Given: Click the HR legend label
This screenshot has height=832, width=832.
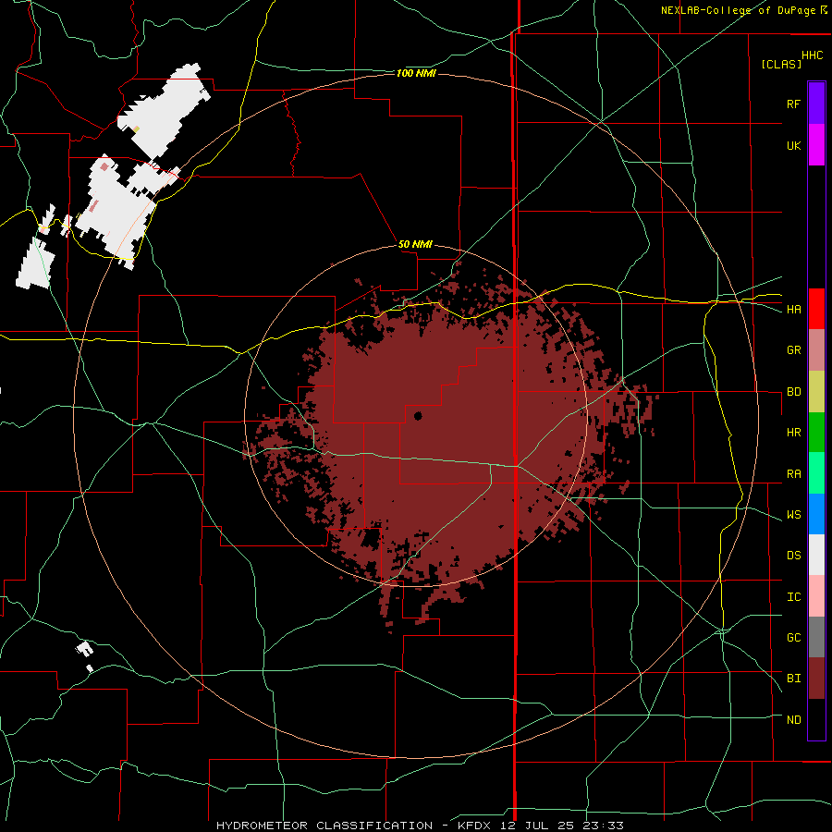Looking at the screenshot, I should point(793,433).
